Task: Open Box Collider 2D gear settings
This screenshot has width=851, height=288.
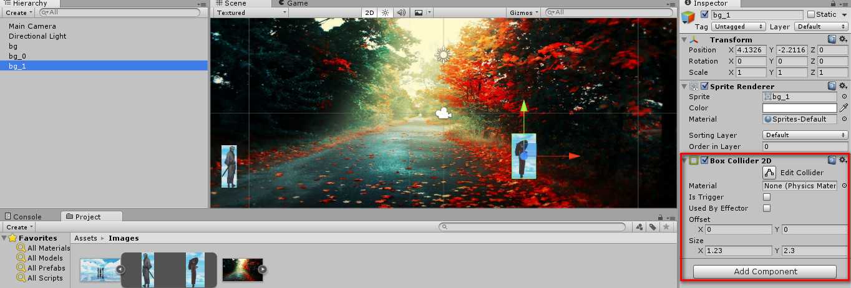Action: 843,160
